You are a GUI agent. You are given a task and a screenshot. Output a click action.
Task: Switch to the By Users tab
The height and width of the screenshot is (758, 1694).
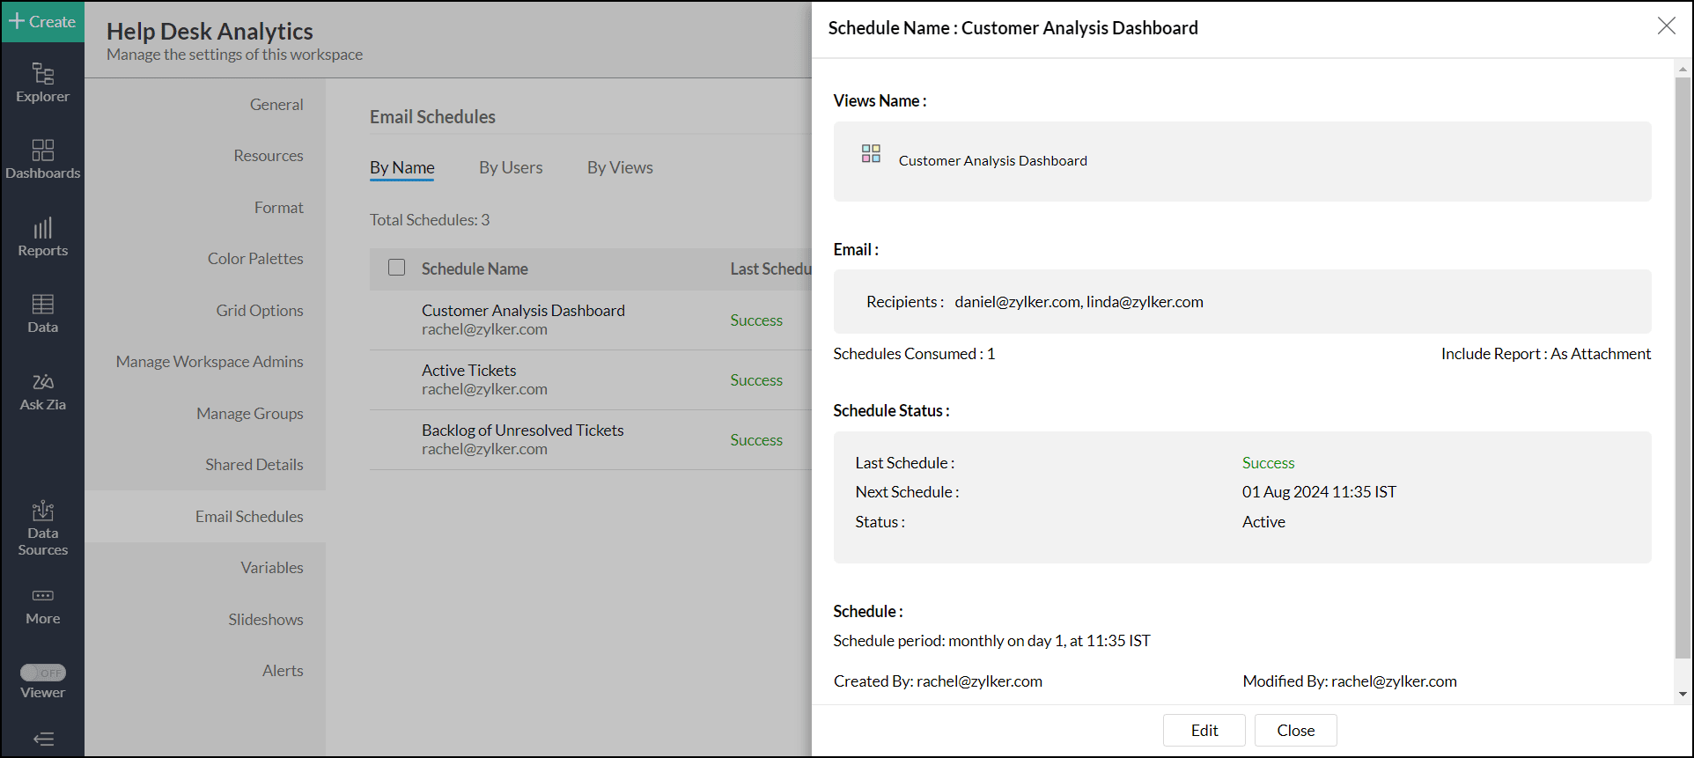pyautogui.click(x=511, y=167)
